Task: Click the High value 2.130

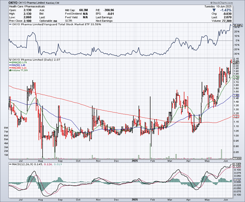Action: pos(28,14)
